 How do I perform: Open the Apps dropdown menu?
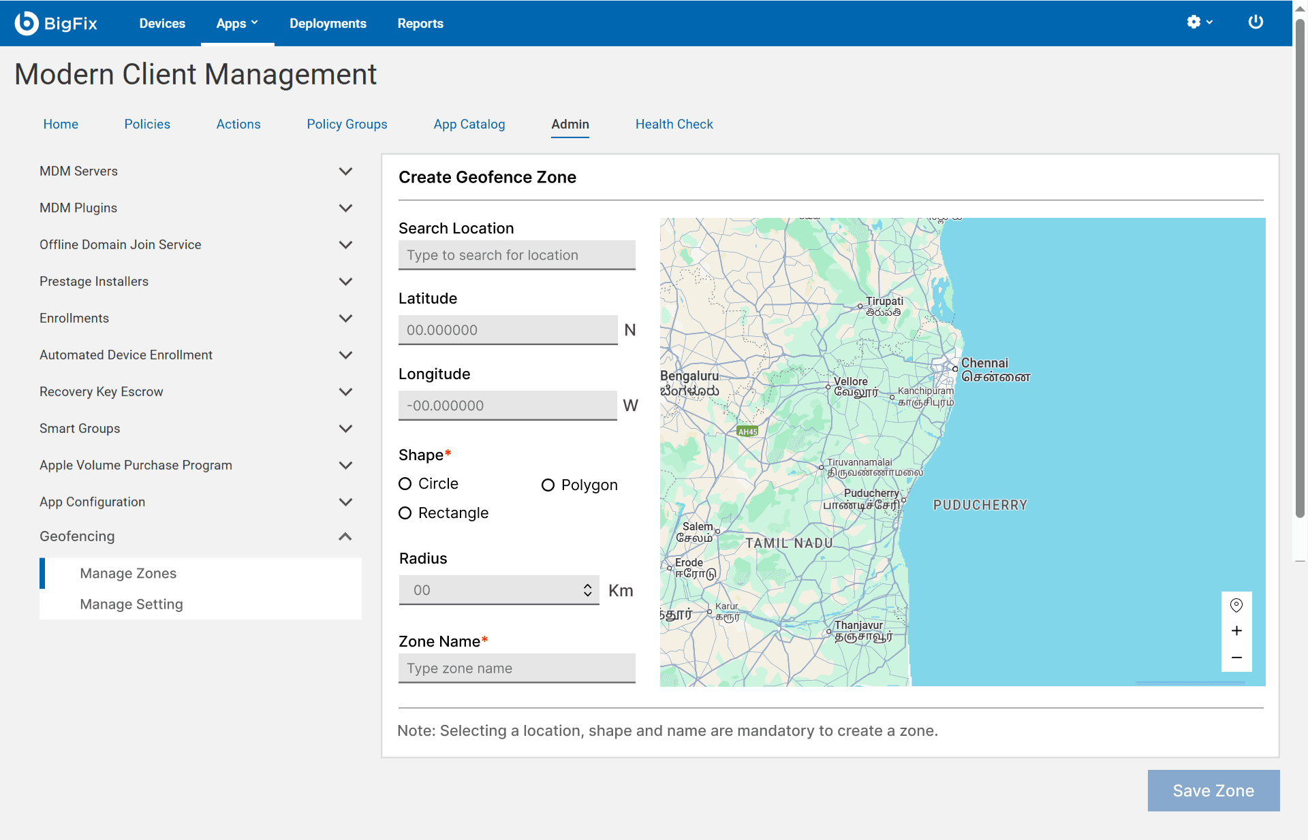tap(237, 23)
